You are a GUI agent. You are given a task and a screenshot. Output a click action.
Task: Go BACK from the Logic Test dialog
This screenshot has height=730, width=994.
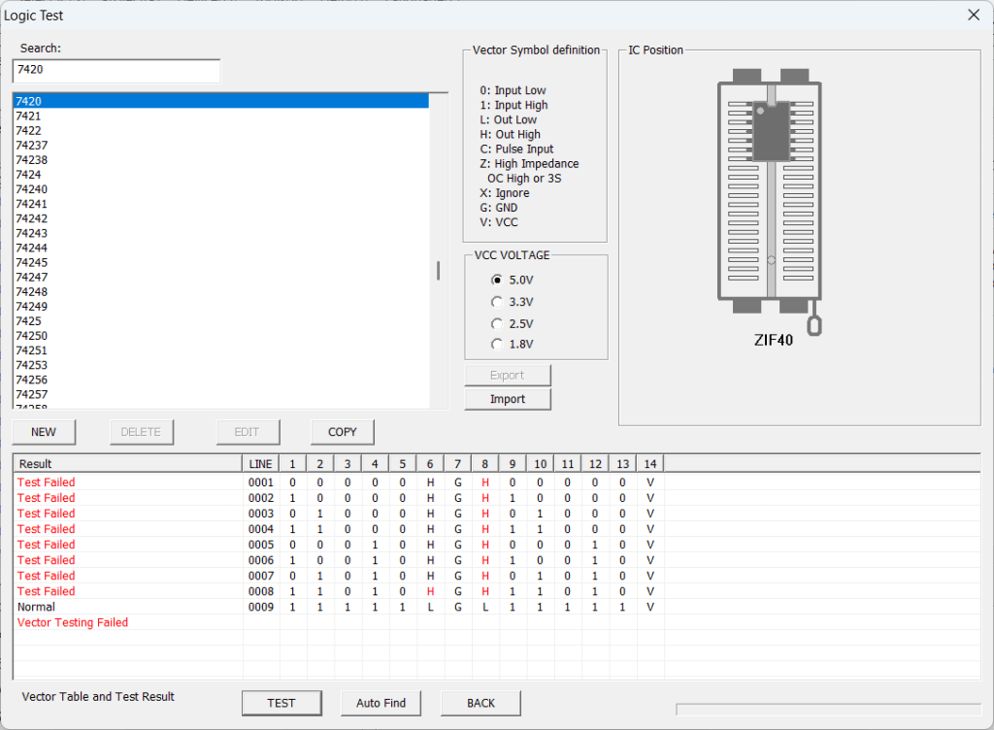click(480, 703)
